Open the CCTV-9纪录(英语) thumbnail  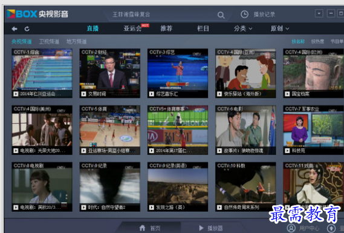click(178, 186)
